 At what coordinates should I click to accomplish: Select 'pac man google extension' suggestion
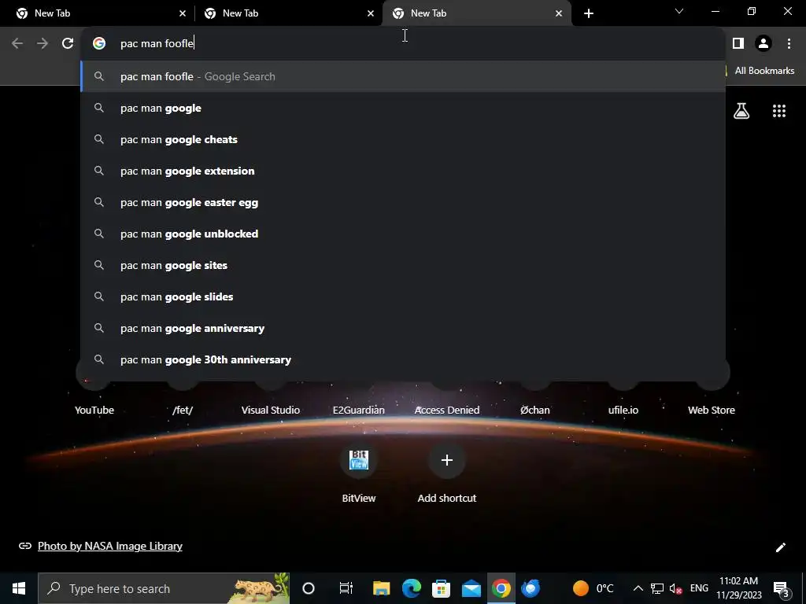click(403, 171)
